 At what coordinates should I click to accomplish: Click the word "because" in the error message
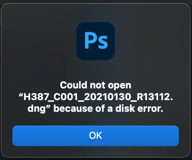[73, 108]
